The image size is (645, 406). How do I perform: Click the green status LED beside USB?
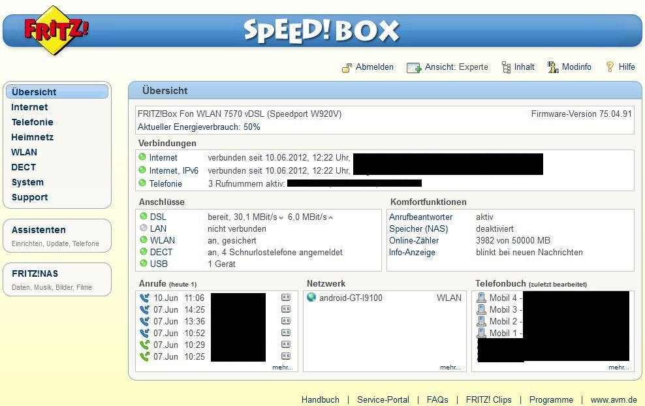tap(143, 263)
